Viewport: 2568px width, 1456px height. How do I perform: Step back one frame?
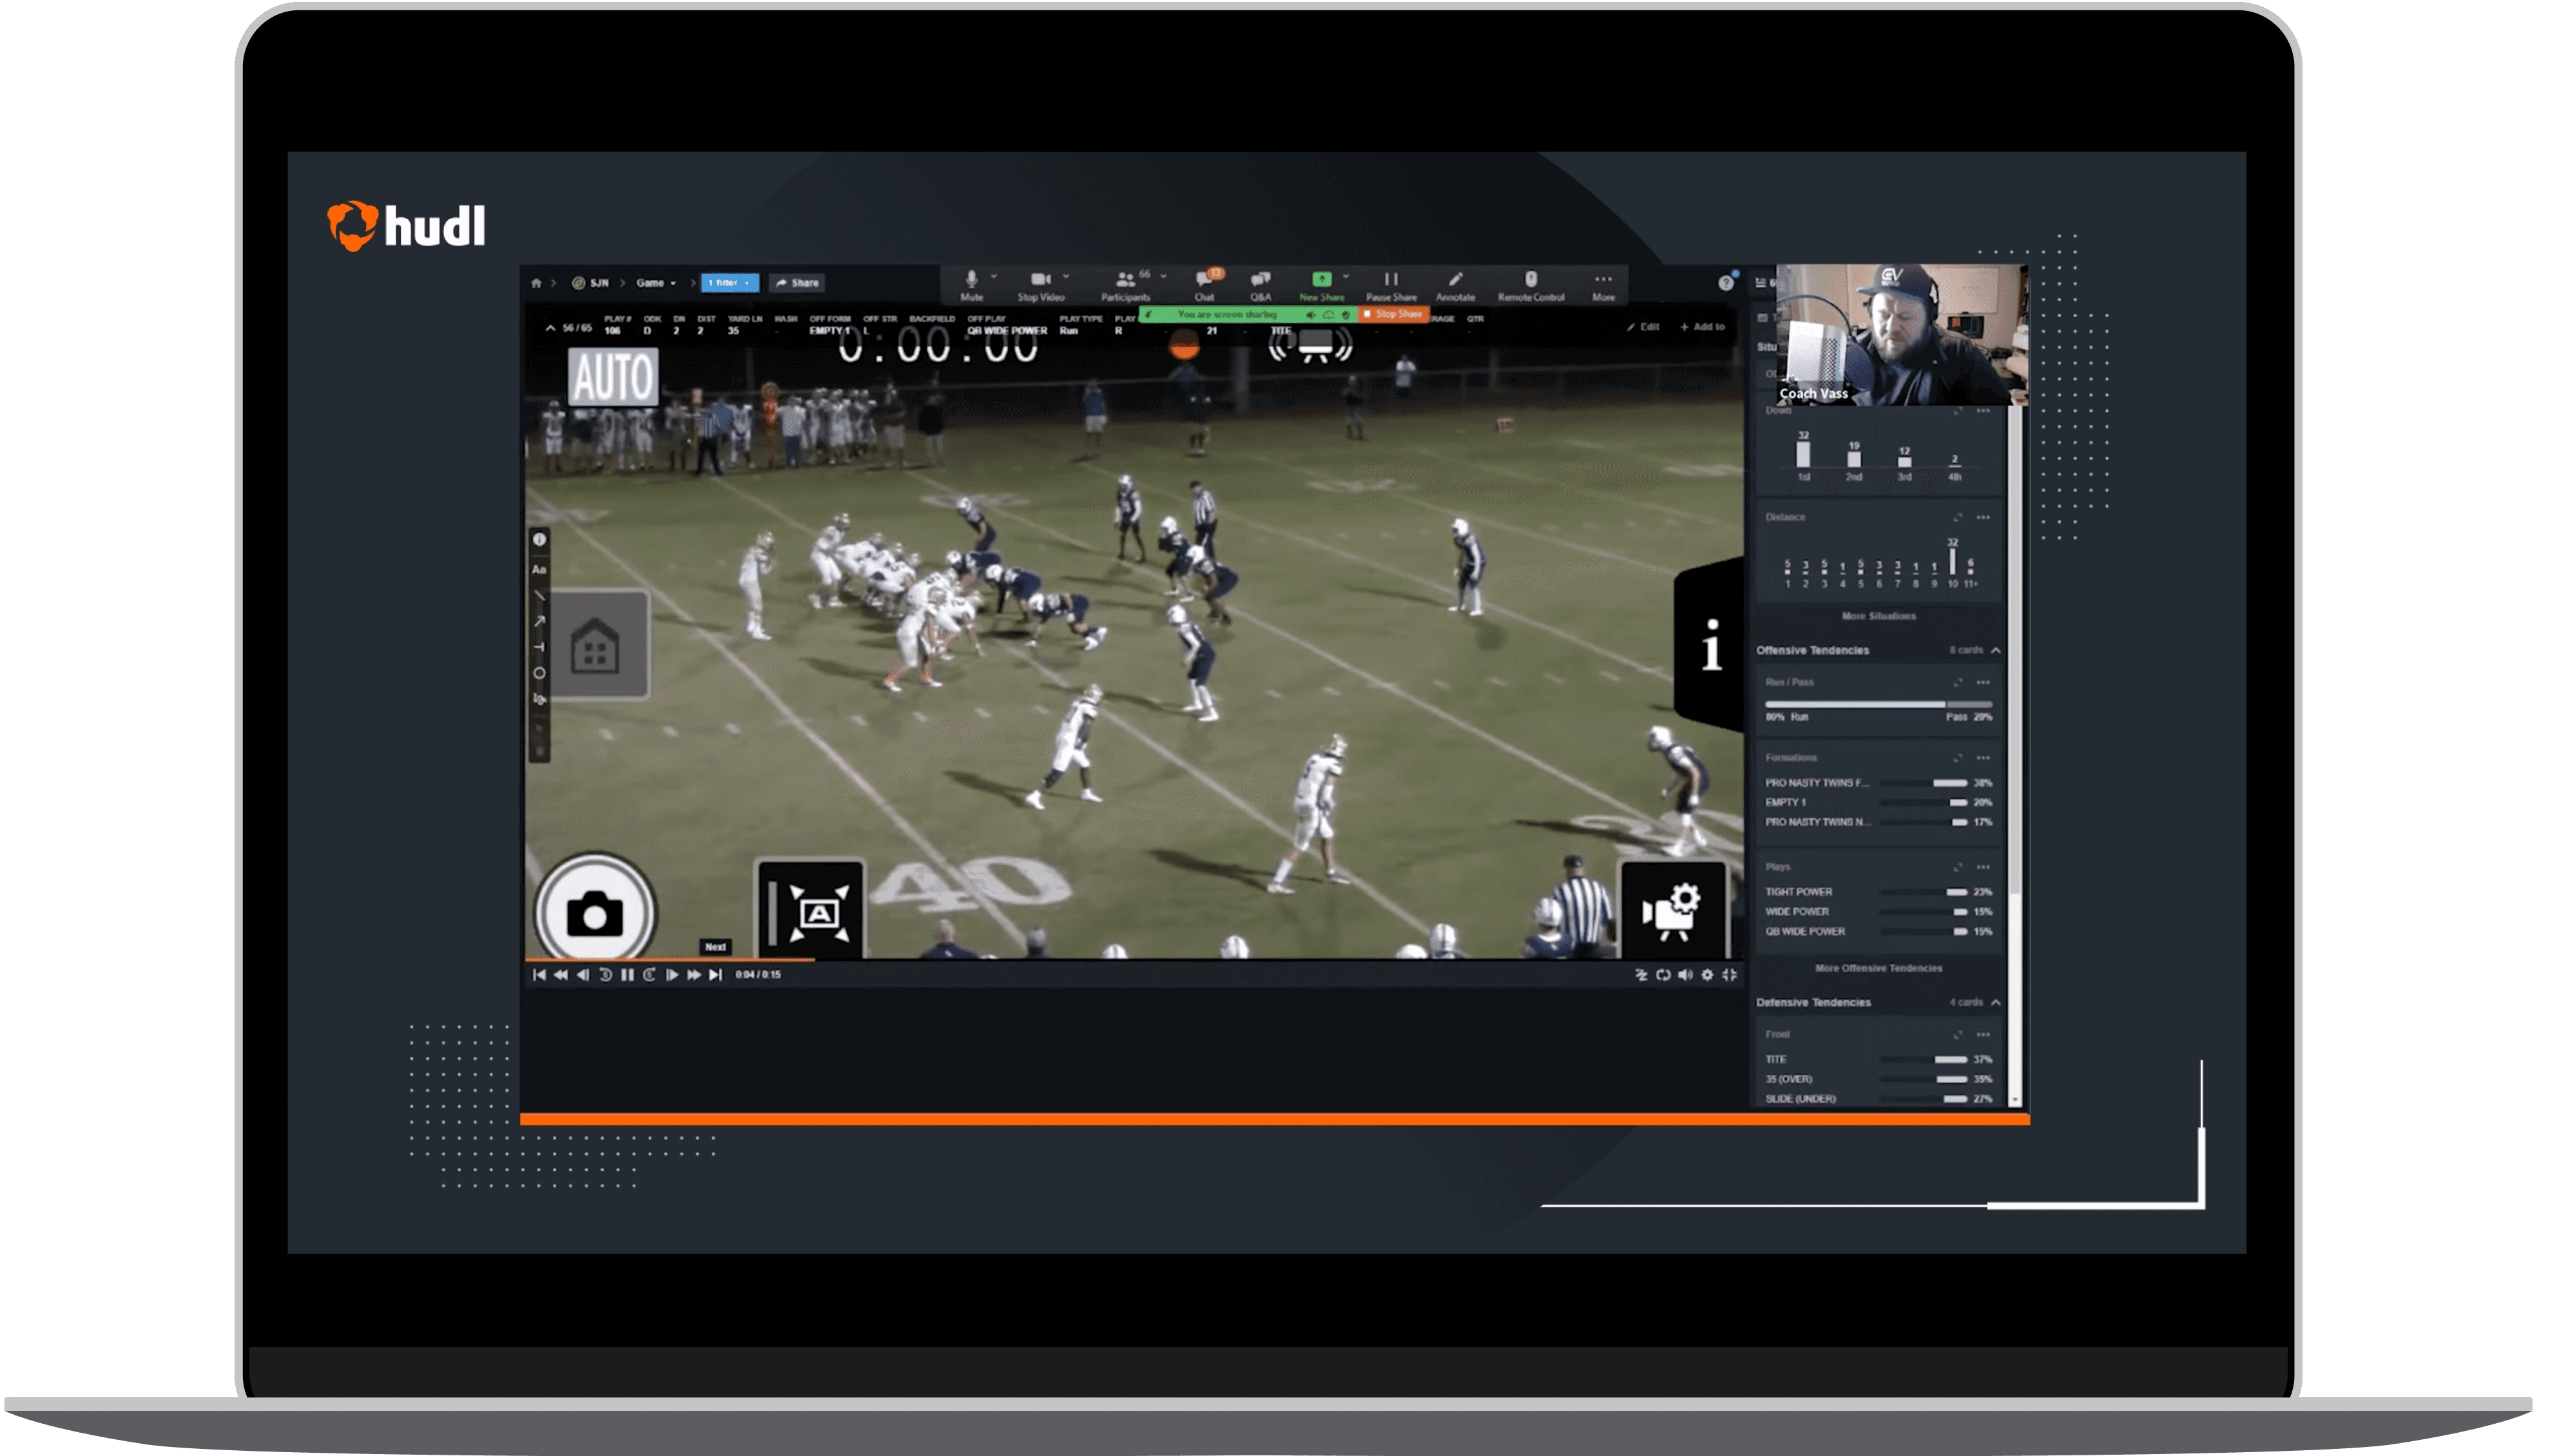583,975
